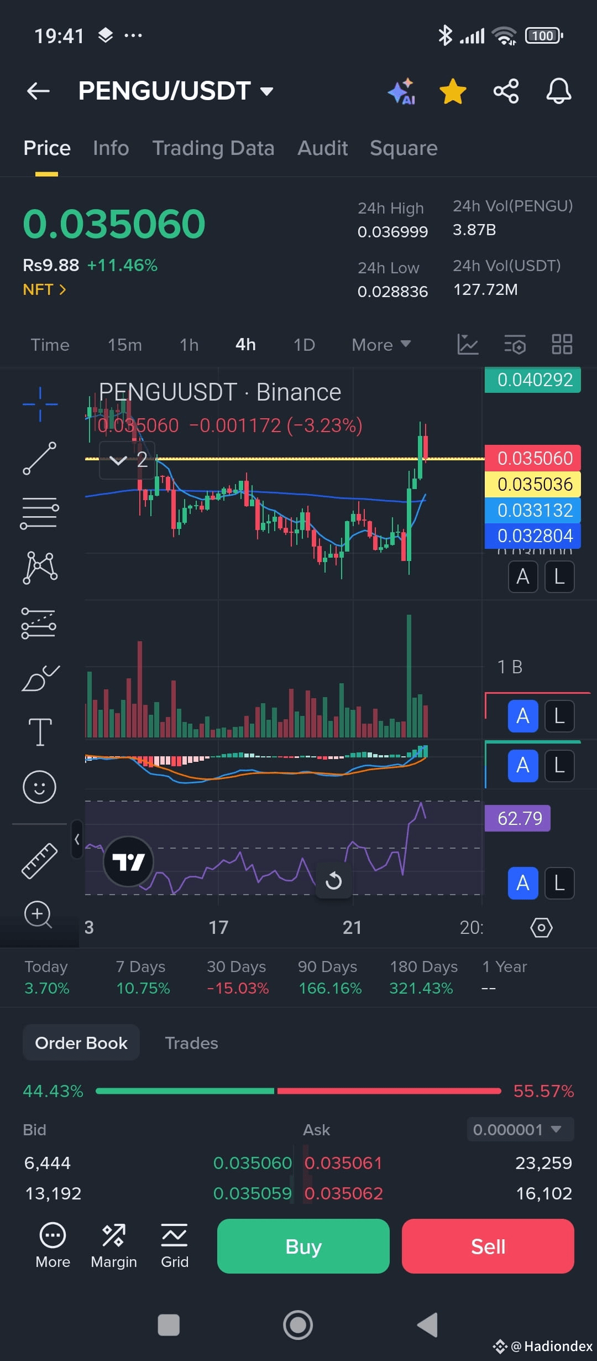Viewport: 597px width, 1361px height.
Task: Toggle auto scale A on MACD pane
Action: tap(523, 766)
